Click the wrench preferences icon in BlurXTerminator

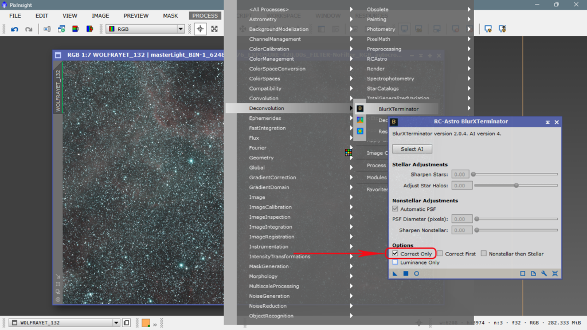pyautogui.click(x=544, y=273)
